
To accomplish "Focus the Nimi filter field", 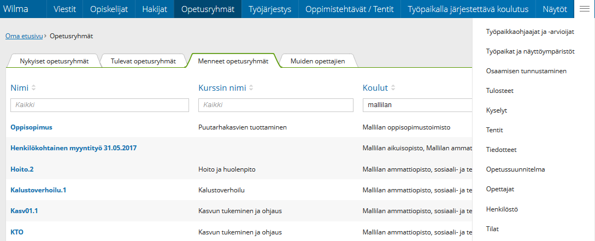I will point(100,105).
